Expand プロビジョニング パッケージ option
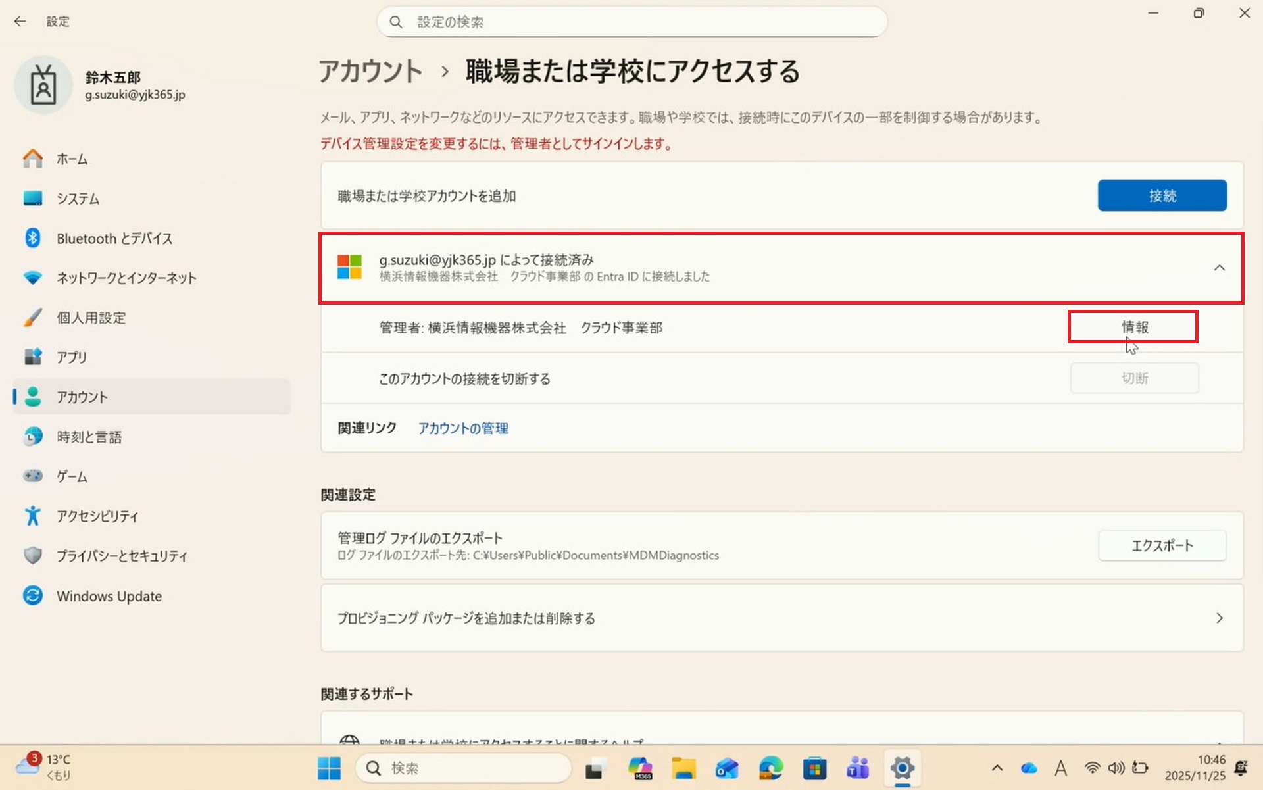This screenshot has width=1263, height=790. pyautogui.click(x=1219, y=618)
